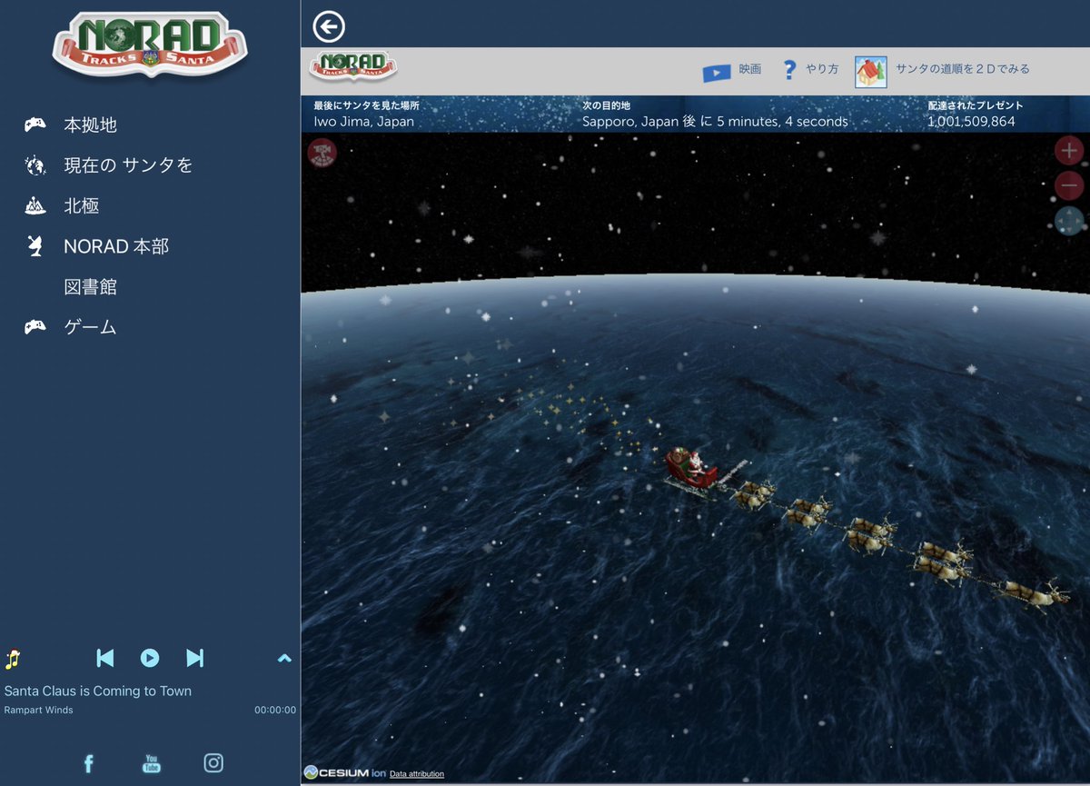Open NORAD Instagram page

pos(213,763)
